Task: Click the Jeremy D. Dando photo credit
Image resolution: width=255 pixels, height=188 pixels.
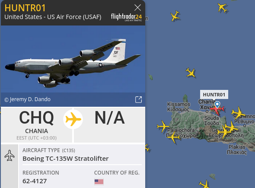Action: click(x=28, y=99)
